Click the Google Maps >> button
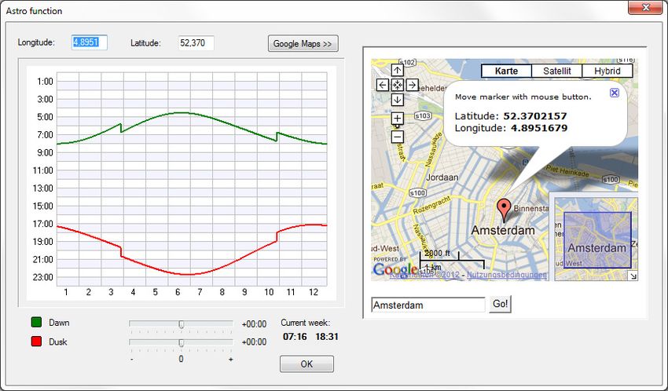 click(x=303, y=43)
